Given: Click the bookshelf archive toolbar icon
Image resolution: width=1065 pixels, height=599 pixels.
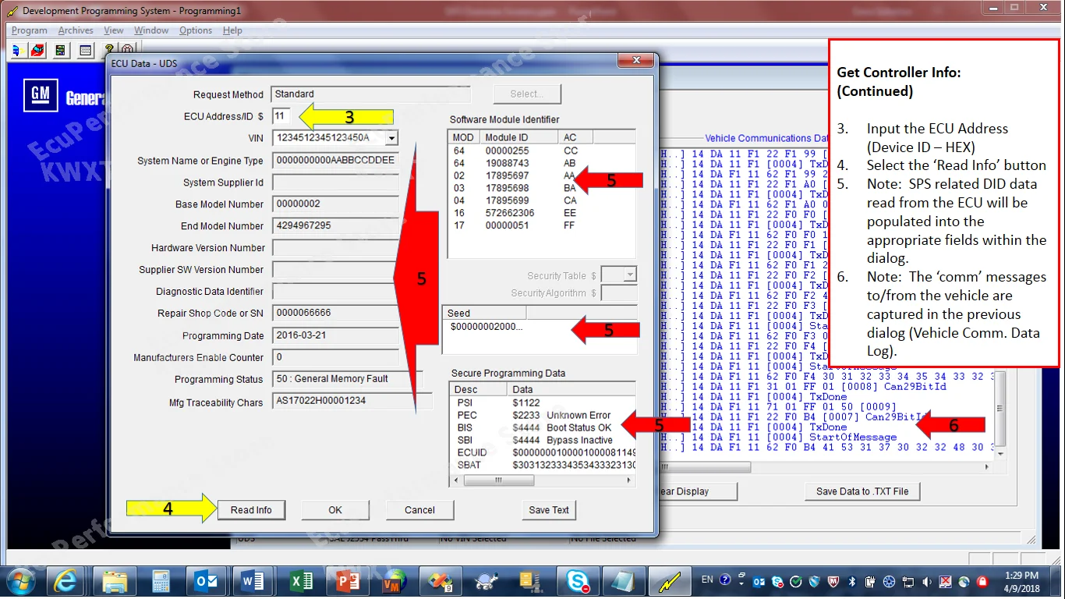Looking at the screenshot, I should [x=61, y=50].
